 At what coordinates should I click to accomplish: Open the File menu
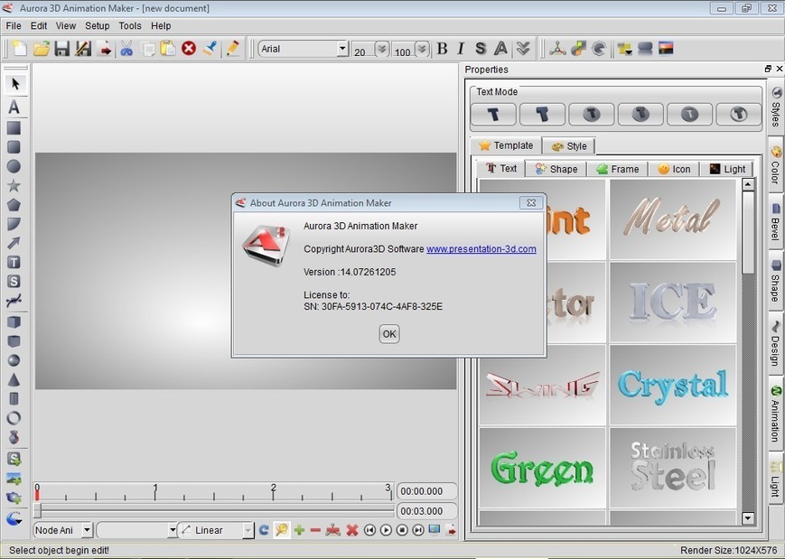pyautogui.click(x=14, y=25)
